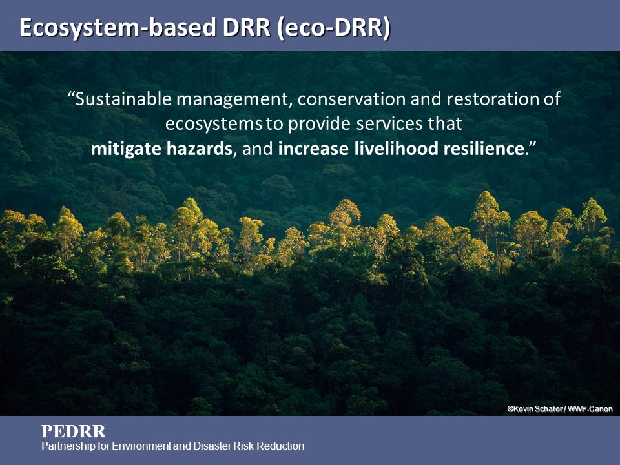Click the line 'Sustainable management, conservation and restoration of'
Viewport: 620px width, 465px height.
(x=314, y=99)
